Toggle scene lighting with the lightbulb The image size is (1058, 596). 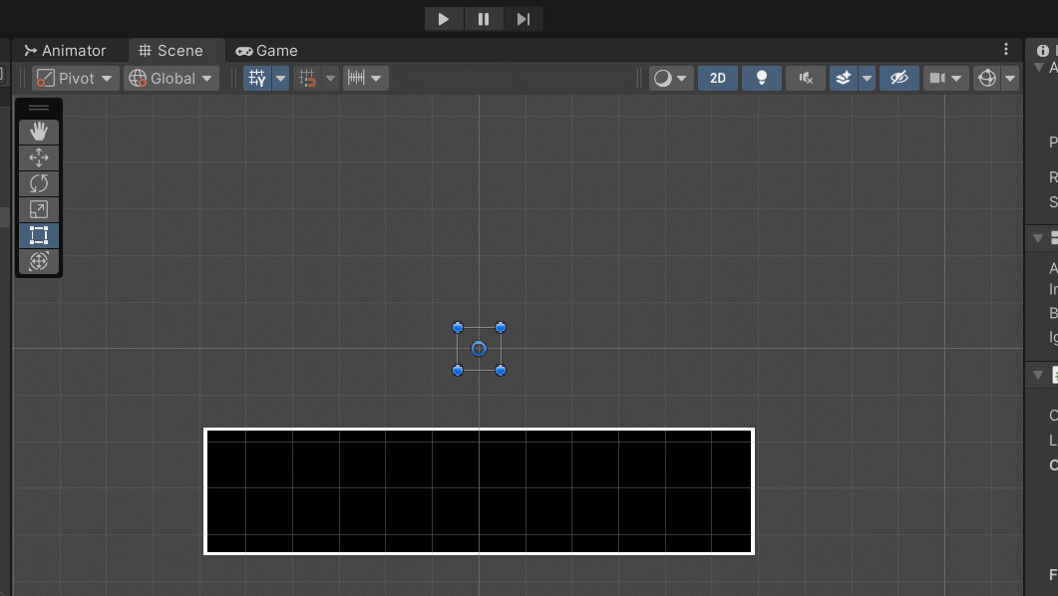pos(762,79)
